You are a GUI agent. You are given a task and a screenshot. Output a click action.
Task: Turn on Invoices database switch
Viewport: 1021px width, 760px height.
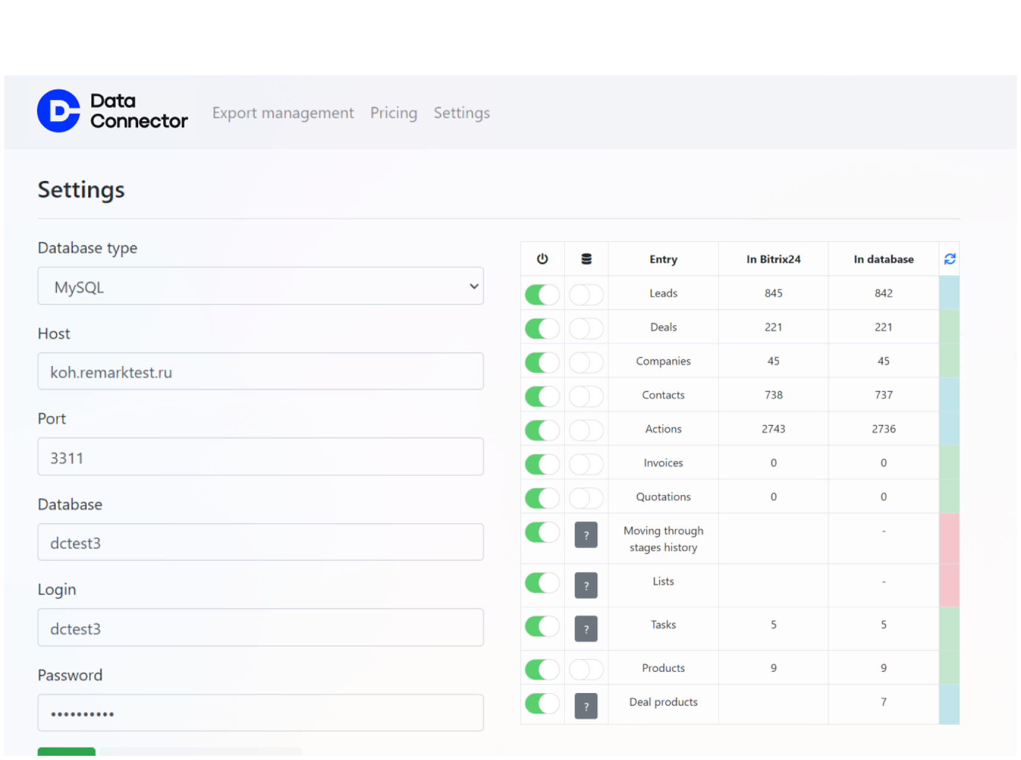(586, 465)
